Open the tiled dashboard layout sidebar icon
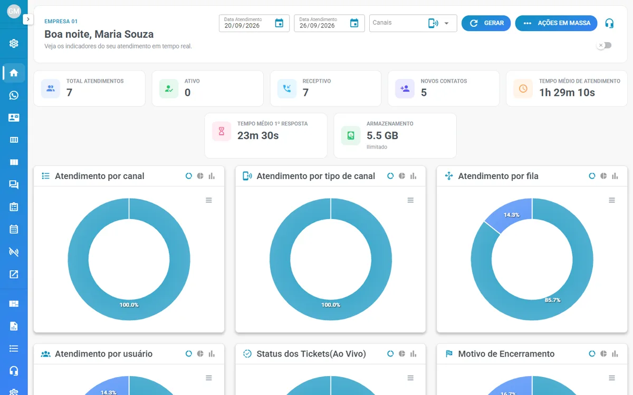 14,303
